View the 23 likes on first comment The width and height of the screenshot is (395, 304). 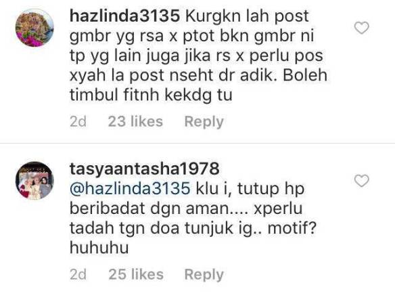[x=135, y=121]
